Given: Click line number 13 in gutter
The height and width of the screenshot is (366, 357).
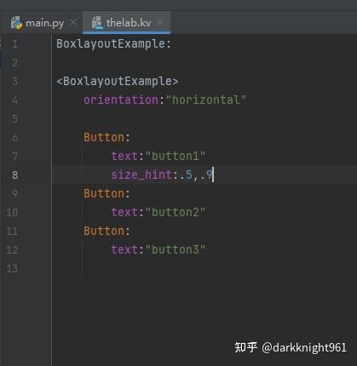Looking at the screenshot, I should pyautogui.click(x=12, y=268).
